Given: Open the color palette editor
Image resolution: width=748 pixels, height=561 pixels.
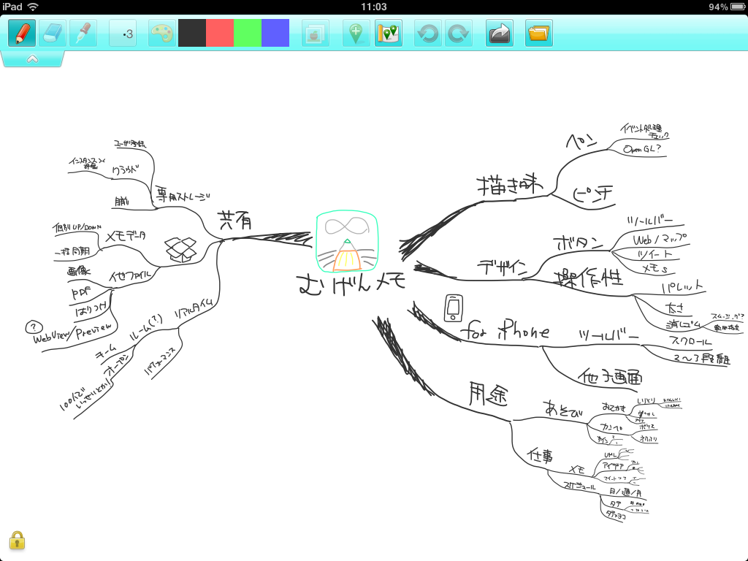Looking at the screenshot, I should pos(161,34).
